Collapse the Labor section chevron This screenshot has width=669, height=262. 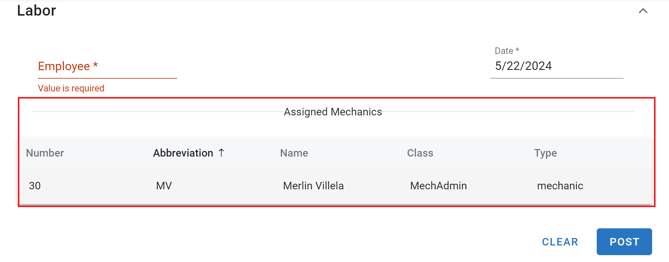[x=643, y=11]
